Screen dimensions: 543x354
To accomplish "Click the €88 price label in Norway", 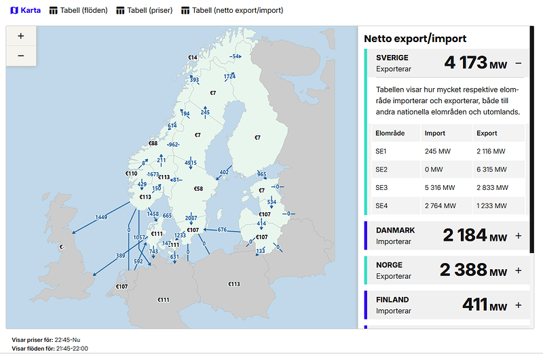I will 153,143.
